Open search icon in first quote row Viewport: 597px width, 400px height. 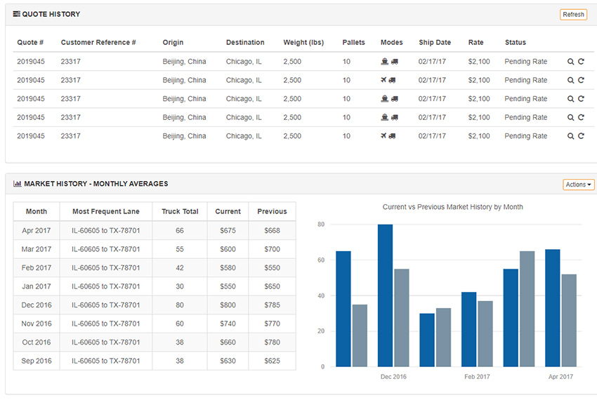pos(570,61)
